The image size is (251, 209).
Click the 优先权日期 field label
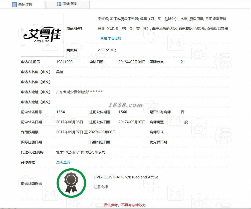tap(158, 142)
